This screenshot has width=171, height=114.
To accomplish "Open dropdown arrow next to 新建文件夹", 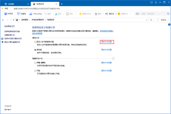I will click(93, 14).
